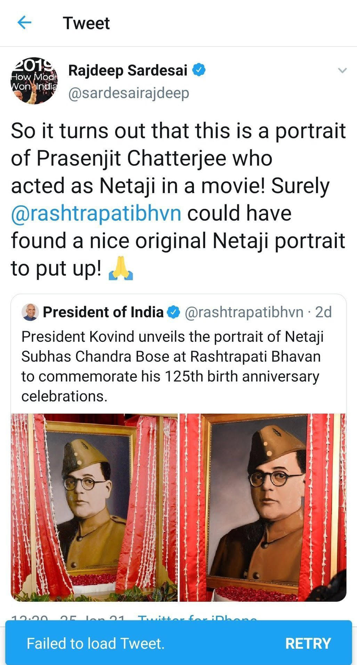Click President of India's verified badge

[x=173, y=312]
